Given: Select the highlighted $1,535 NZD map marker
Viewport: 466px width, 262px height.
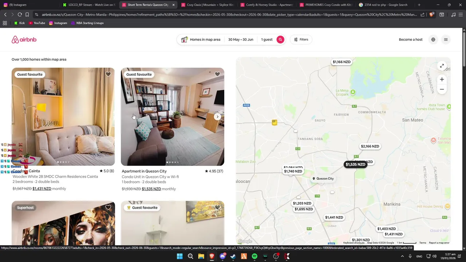Looking at the screenshot, I should click(355, 164).
